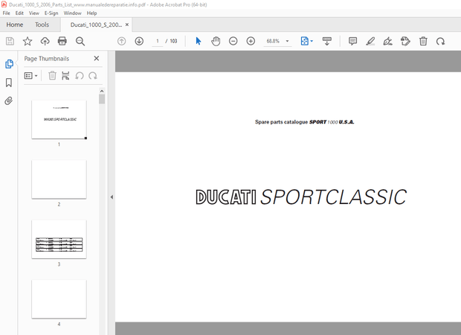Go to previous page arrow

tap(121, 41)
